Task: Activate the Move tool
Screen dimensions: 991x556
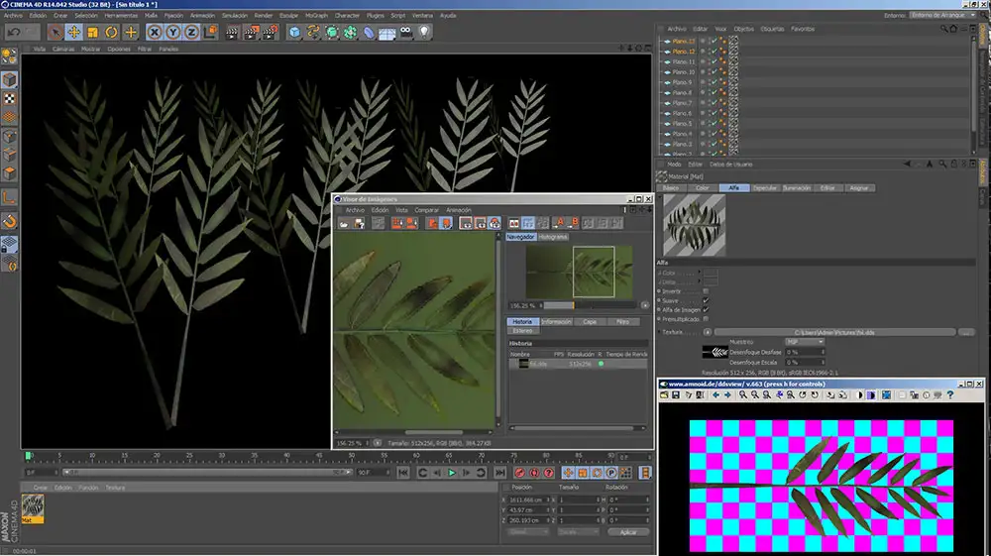Action: [74, 32]
